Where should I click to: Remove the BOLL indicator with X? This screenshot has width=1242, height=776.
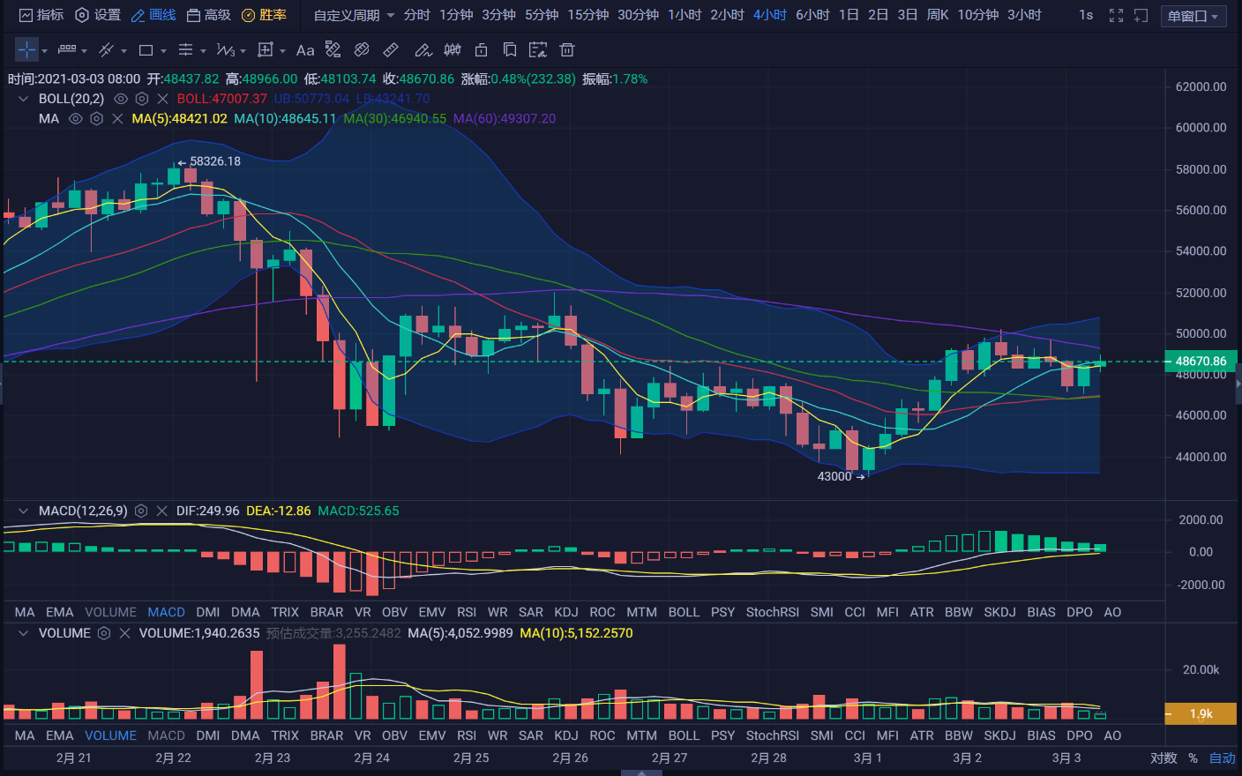click(x=162, y=99)
